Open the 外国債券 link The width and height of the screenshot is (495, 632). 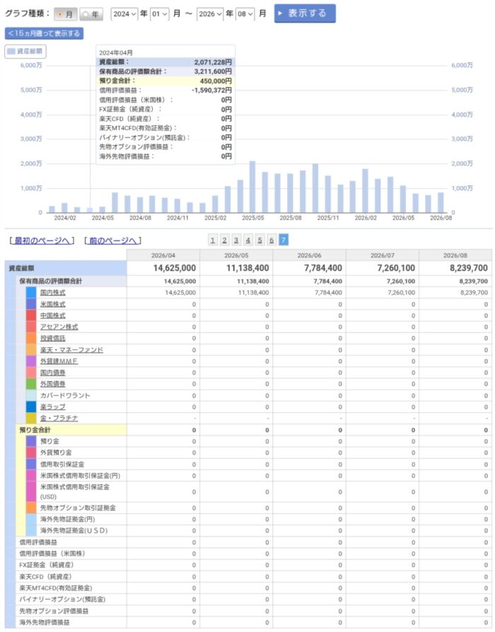53,384
